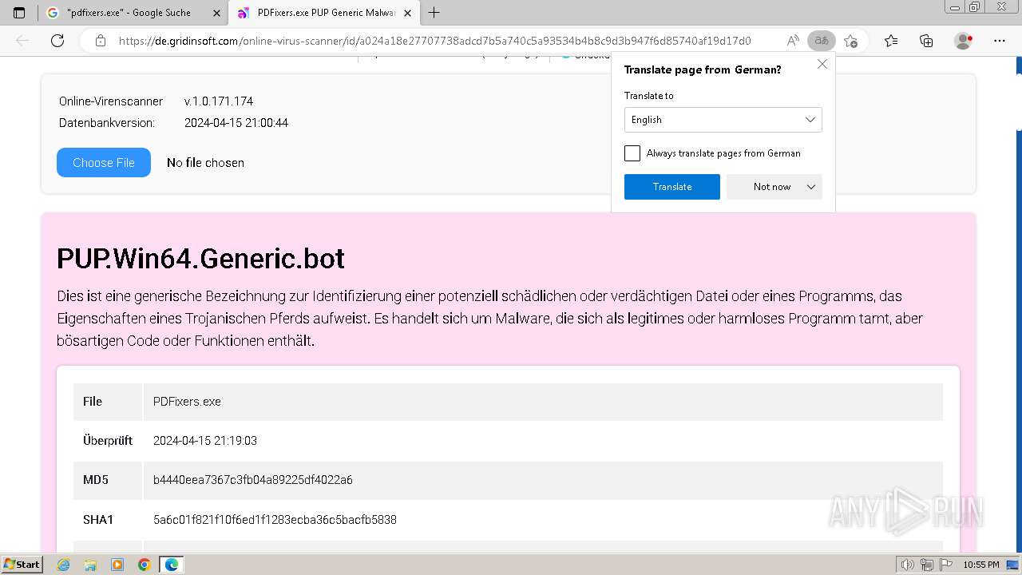Screen dimensions: 1022x575
Task: Select the MD5 hash value
Action: click(x=253, y=480)
